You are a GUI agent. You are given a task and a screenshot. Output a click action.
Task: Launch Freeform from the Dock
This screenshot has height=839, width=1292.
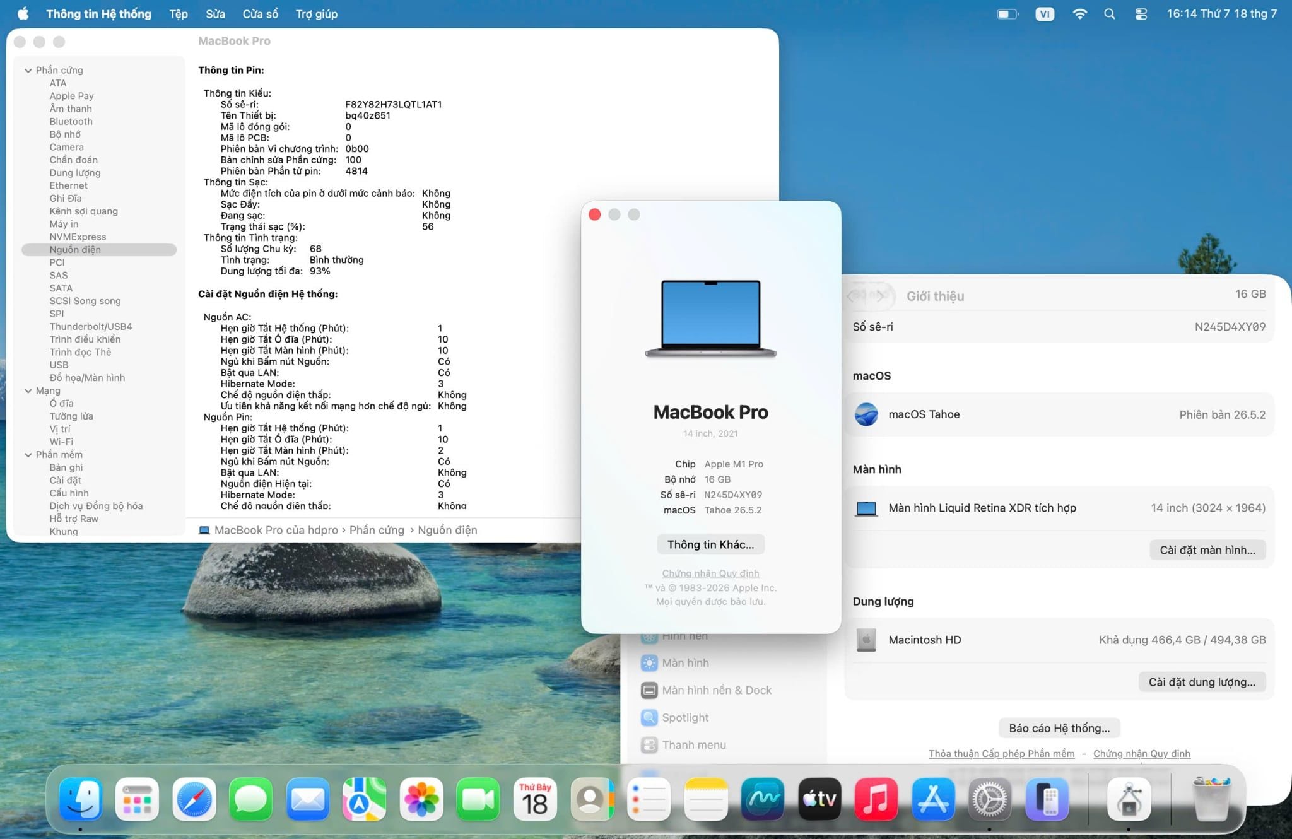pyautogui.click(x=763, y=799)
